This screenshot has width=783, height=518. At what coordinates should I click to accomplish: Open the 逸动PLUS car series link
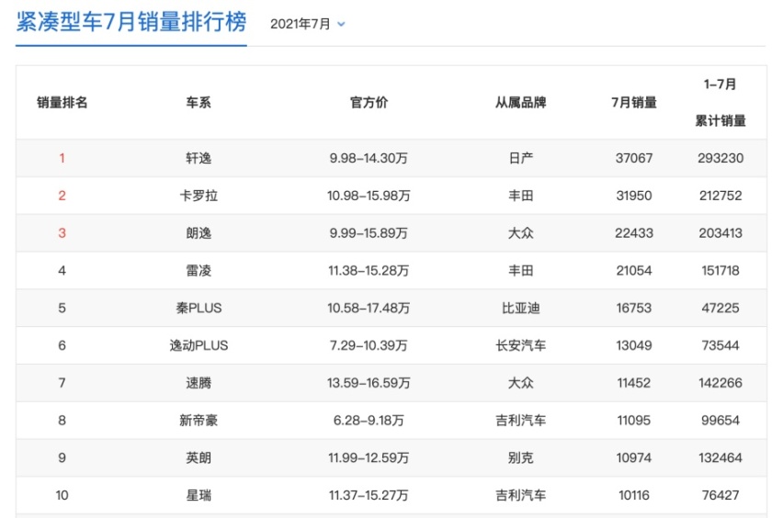[199, 345]
